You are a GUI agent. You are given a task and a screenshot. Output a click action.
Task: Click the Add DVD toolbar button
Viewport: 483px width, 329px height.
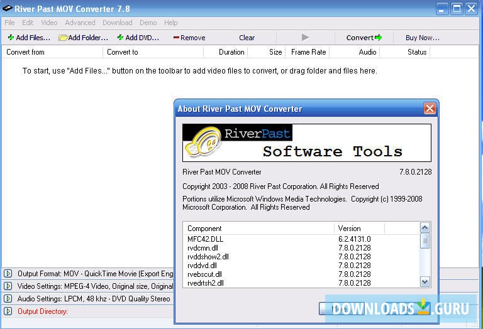pos(138,38)
